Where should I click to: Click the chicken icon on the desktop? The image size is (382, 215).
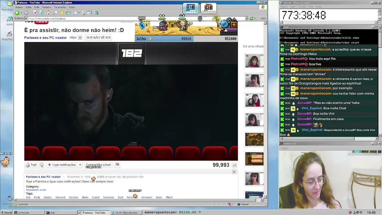[5, 162]
